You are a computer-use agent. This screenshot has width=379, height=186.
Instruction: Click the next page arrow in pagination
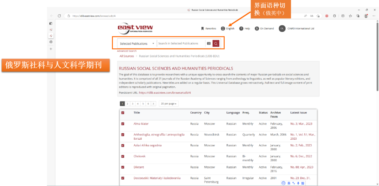click(x=153, y=104)
